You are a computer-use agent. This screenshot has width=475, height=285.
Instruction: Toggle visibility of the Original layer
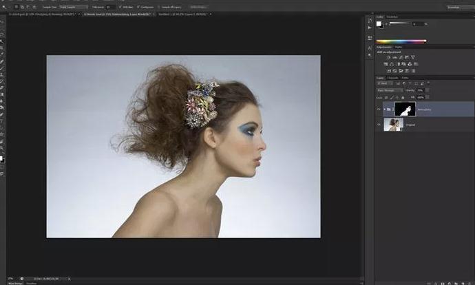(x=379, y=125)
